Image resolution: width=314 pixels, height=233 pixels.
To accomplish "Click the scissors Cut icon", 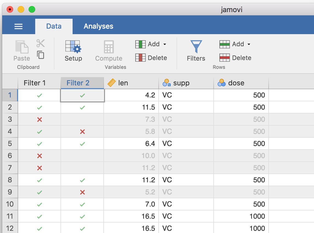I will click(x=40, y=43).
